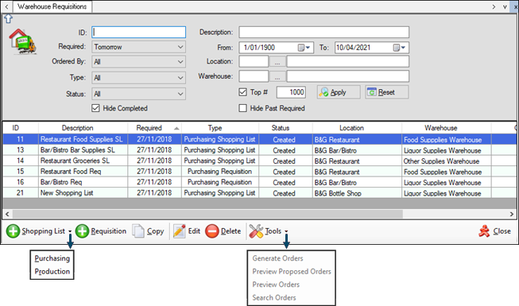519x306 pixels.
Task: Click the Copy button label
Action: tap(155, 231)
